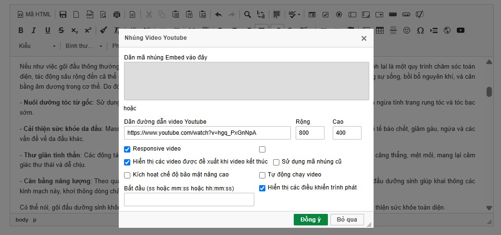The image size is (501, 235).
Task: Click the editor scrollbar down arrow
Action: (x=489, y=208)
